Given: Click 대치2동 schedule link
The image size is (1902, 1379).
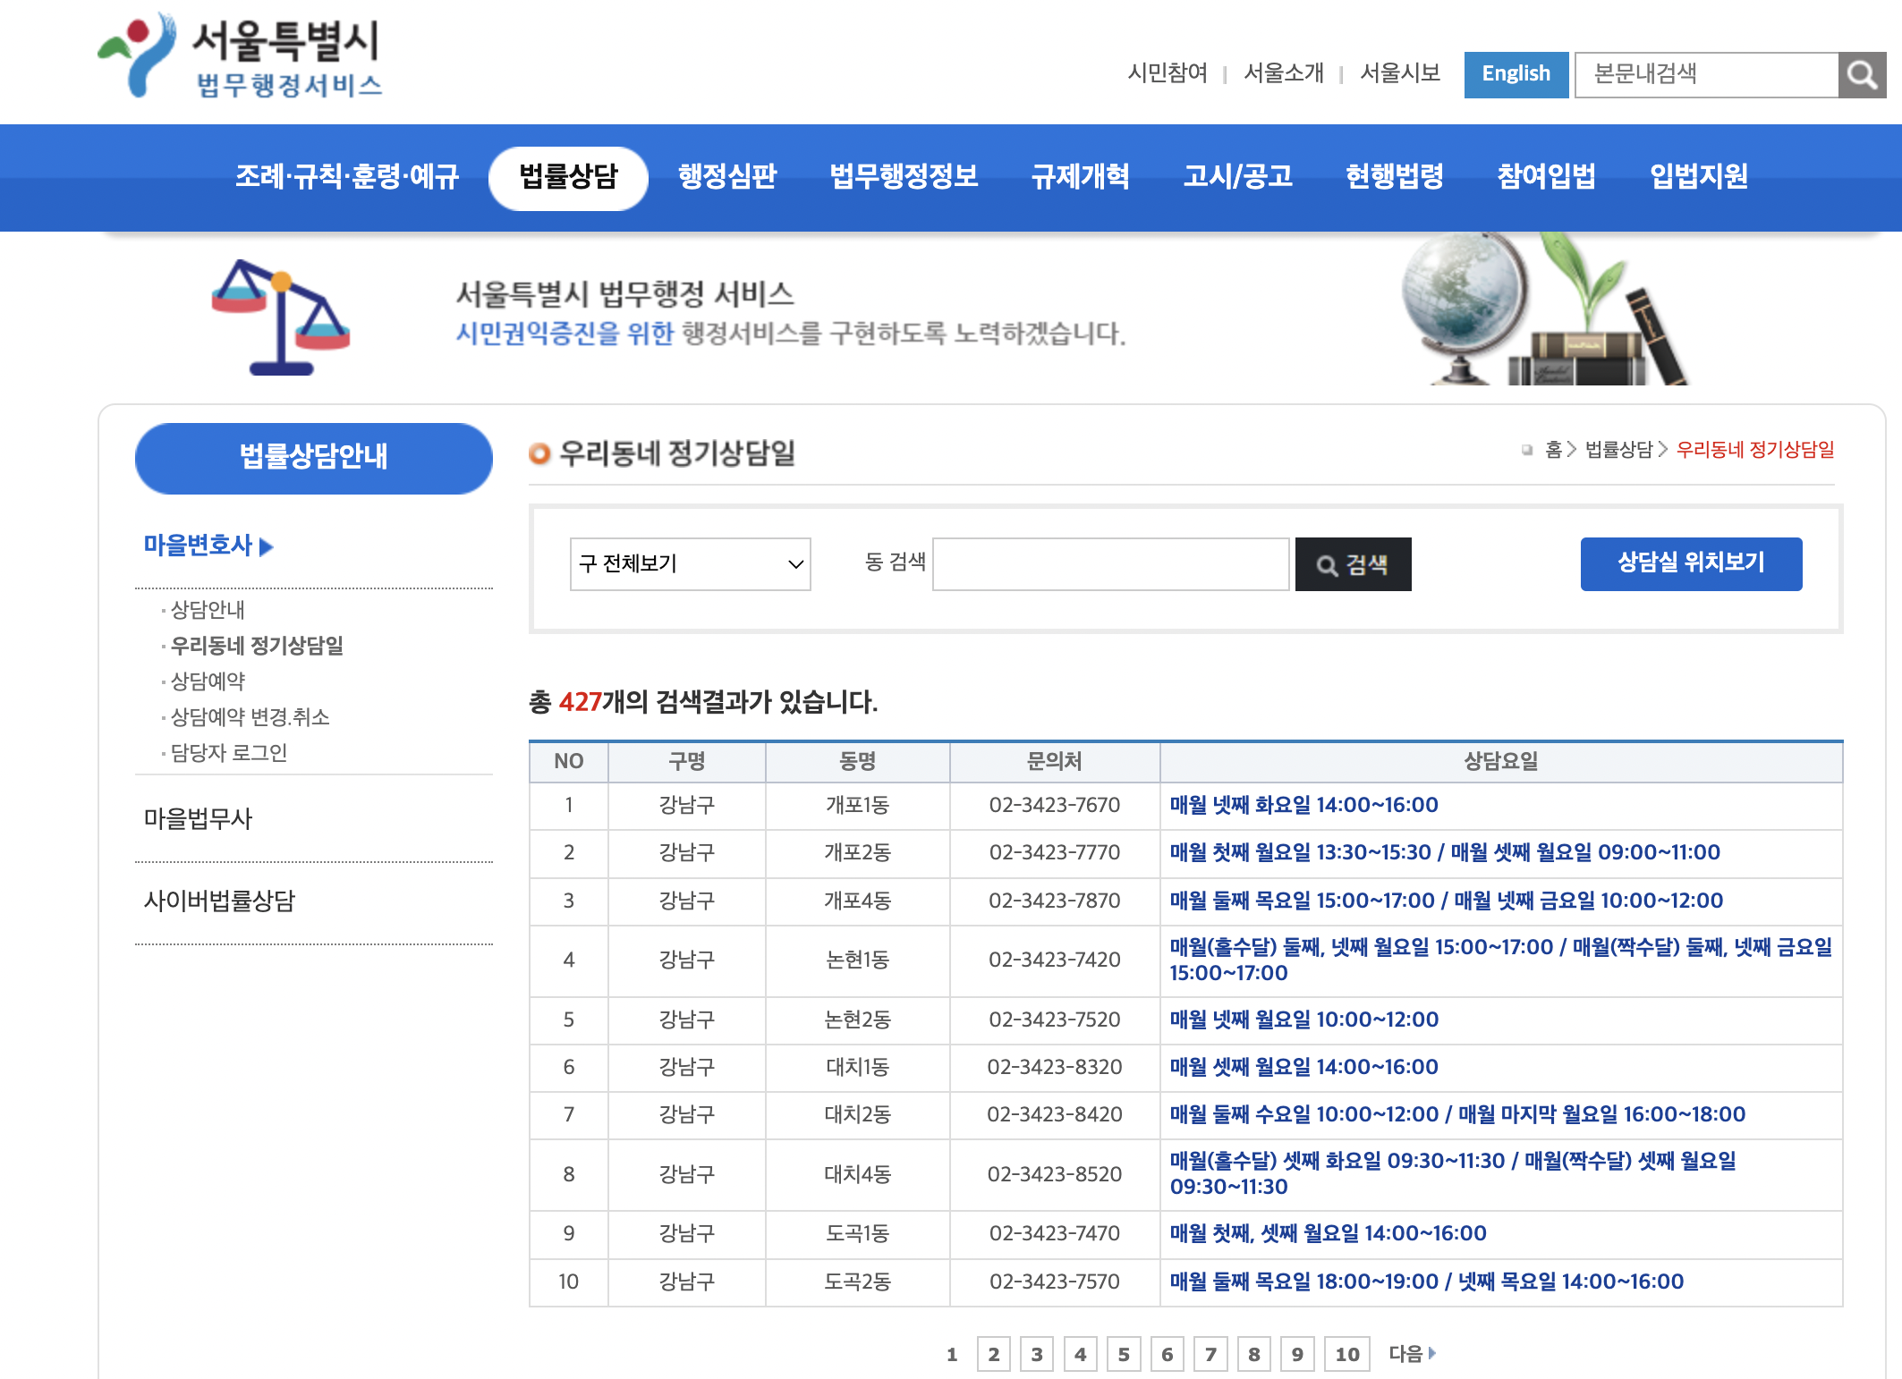Looking at the screenshot, I should 1457,1114.
